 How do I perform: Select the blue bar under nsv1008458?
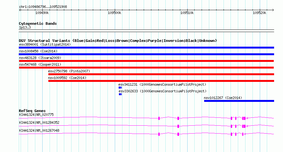pyautogui.click(x=146, y=54)
